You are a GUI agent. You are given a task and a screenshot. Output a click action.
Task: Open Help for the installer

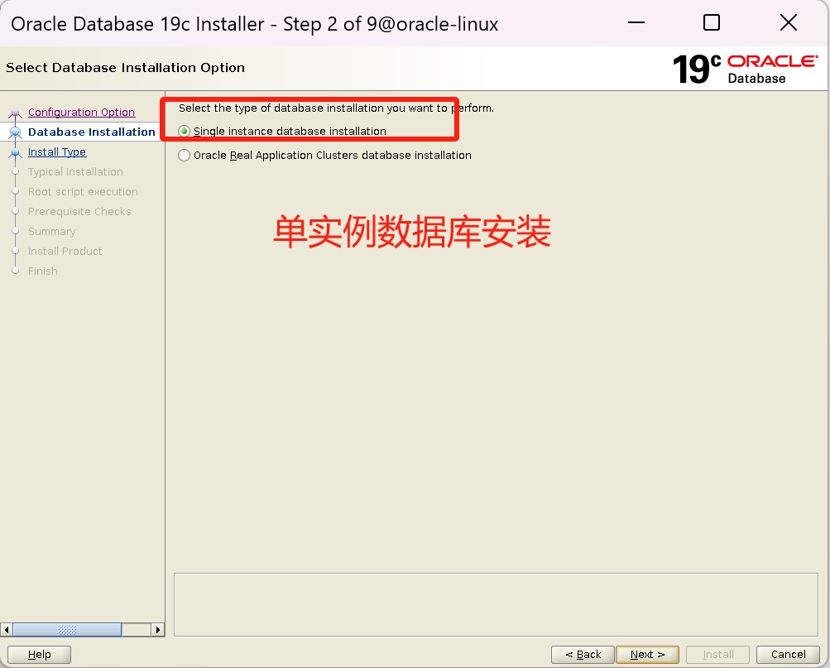click(39, 654)
